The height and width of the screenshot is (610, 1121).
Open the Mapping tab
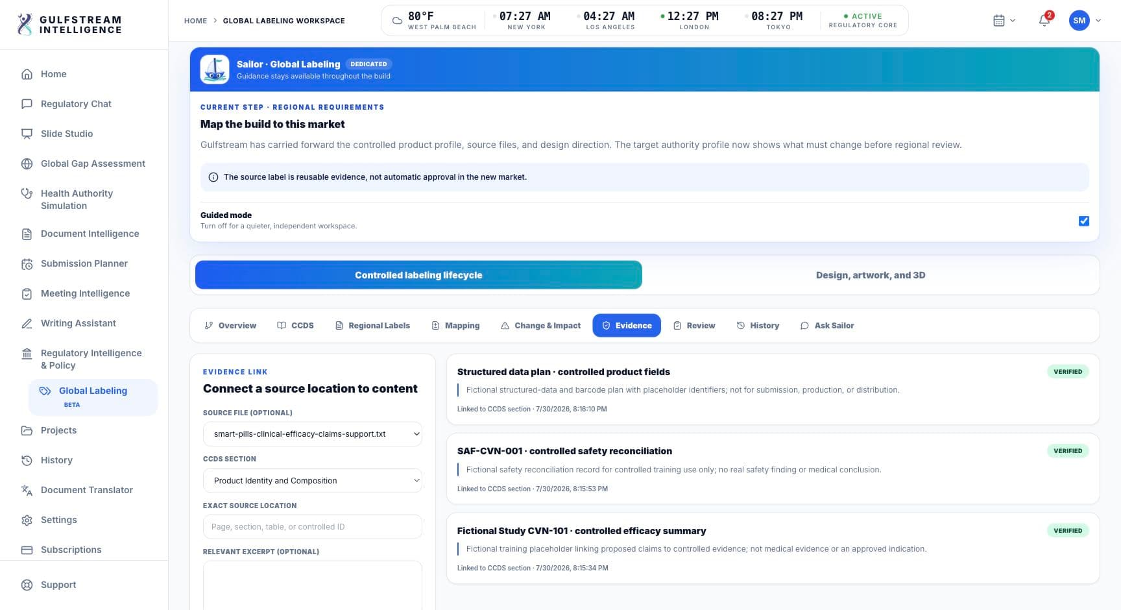[x=455, y=326]
